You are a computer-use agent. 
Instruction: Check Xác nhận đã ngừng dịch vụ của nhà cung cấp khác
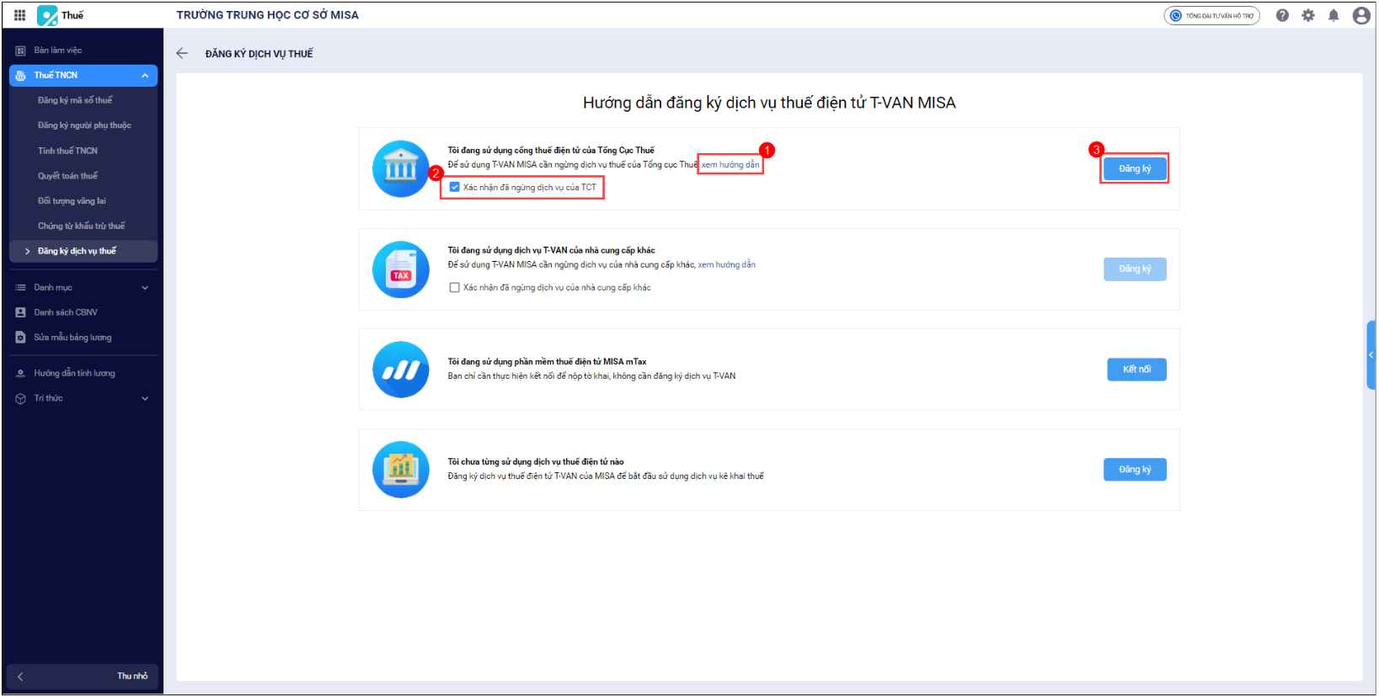pos(455,288)
